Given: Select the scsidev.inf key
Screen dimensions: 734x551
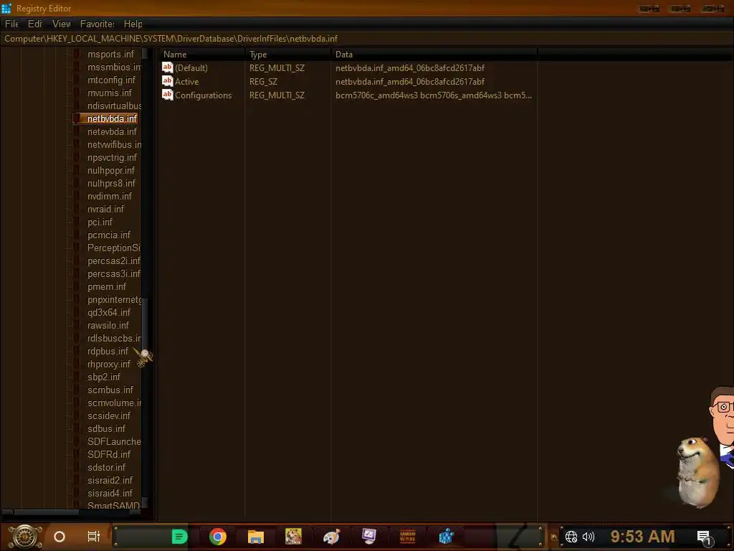Looking at the screenshot, I should pyautogui.click(x=109, y=415).
